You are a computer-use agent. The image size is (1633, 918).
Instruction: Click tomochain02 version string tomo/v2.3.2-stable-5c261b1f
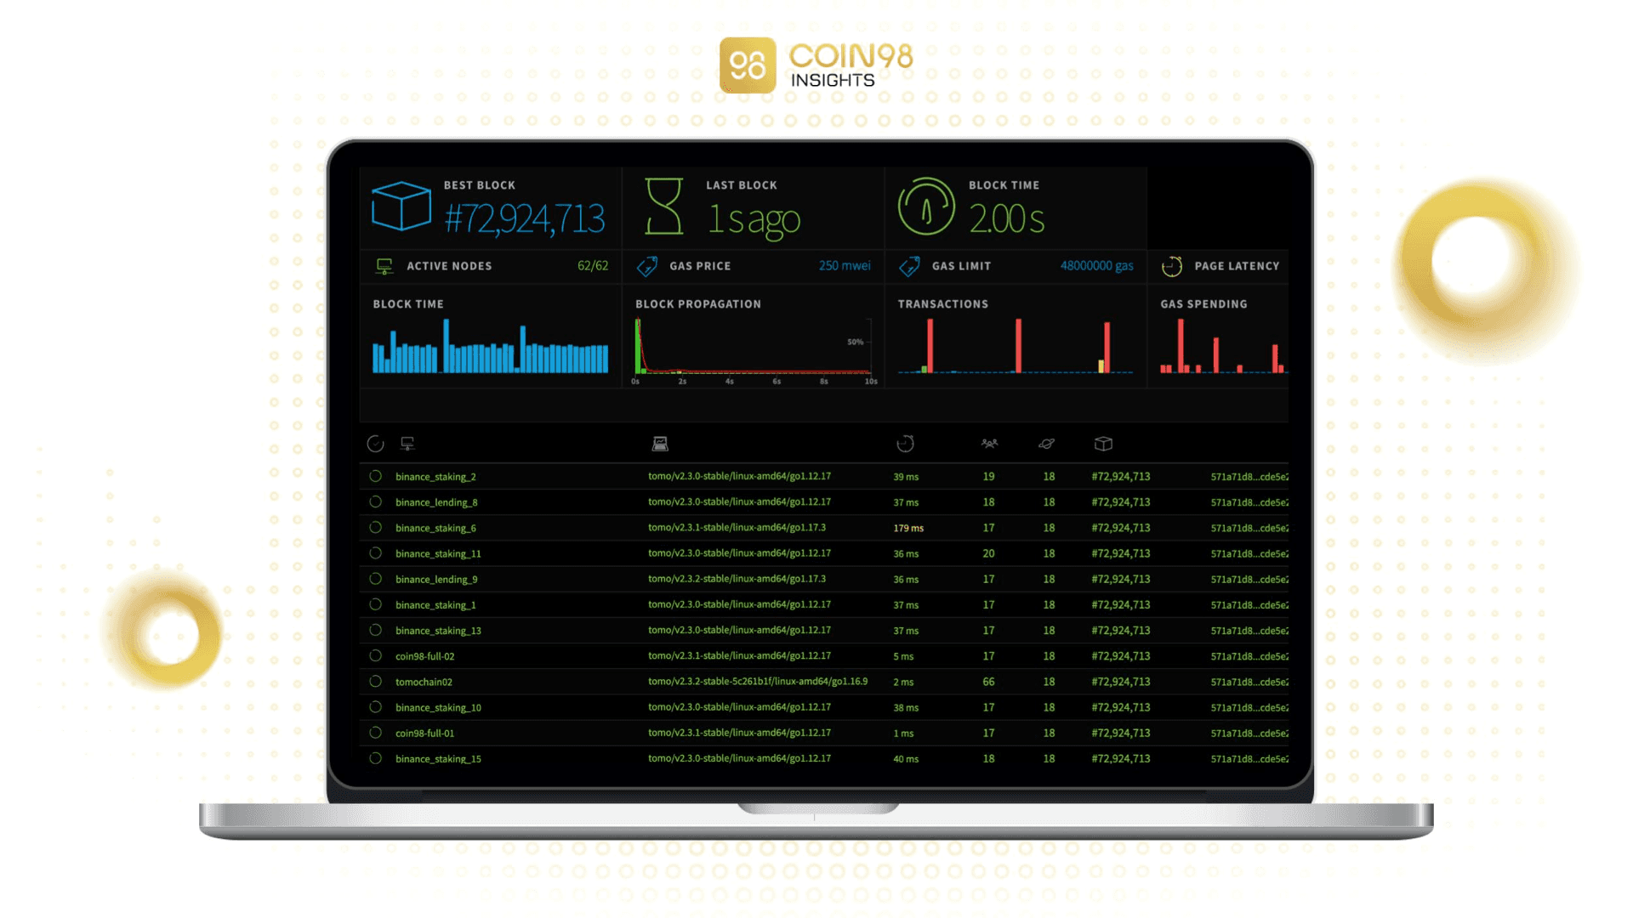point(758,682)
